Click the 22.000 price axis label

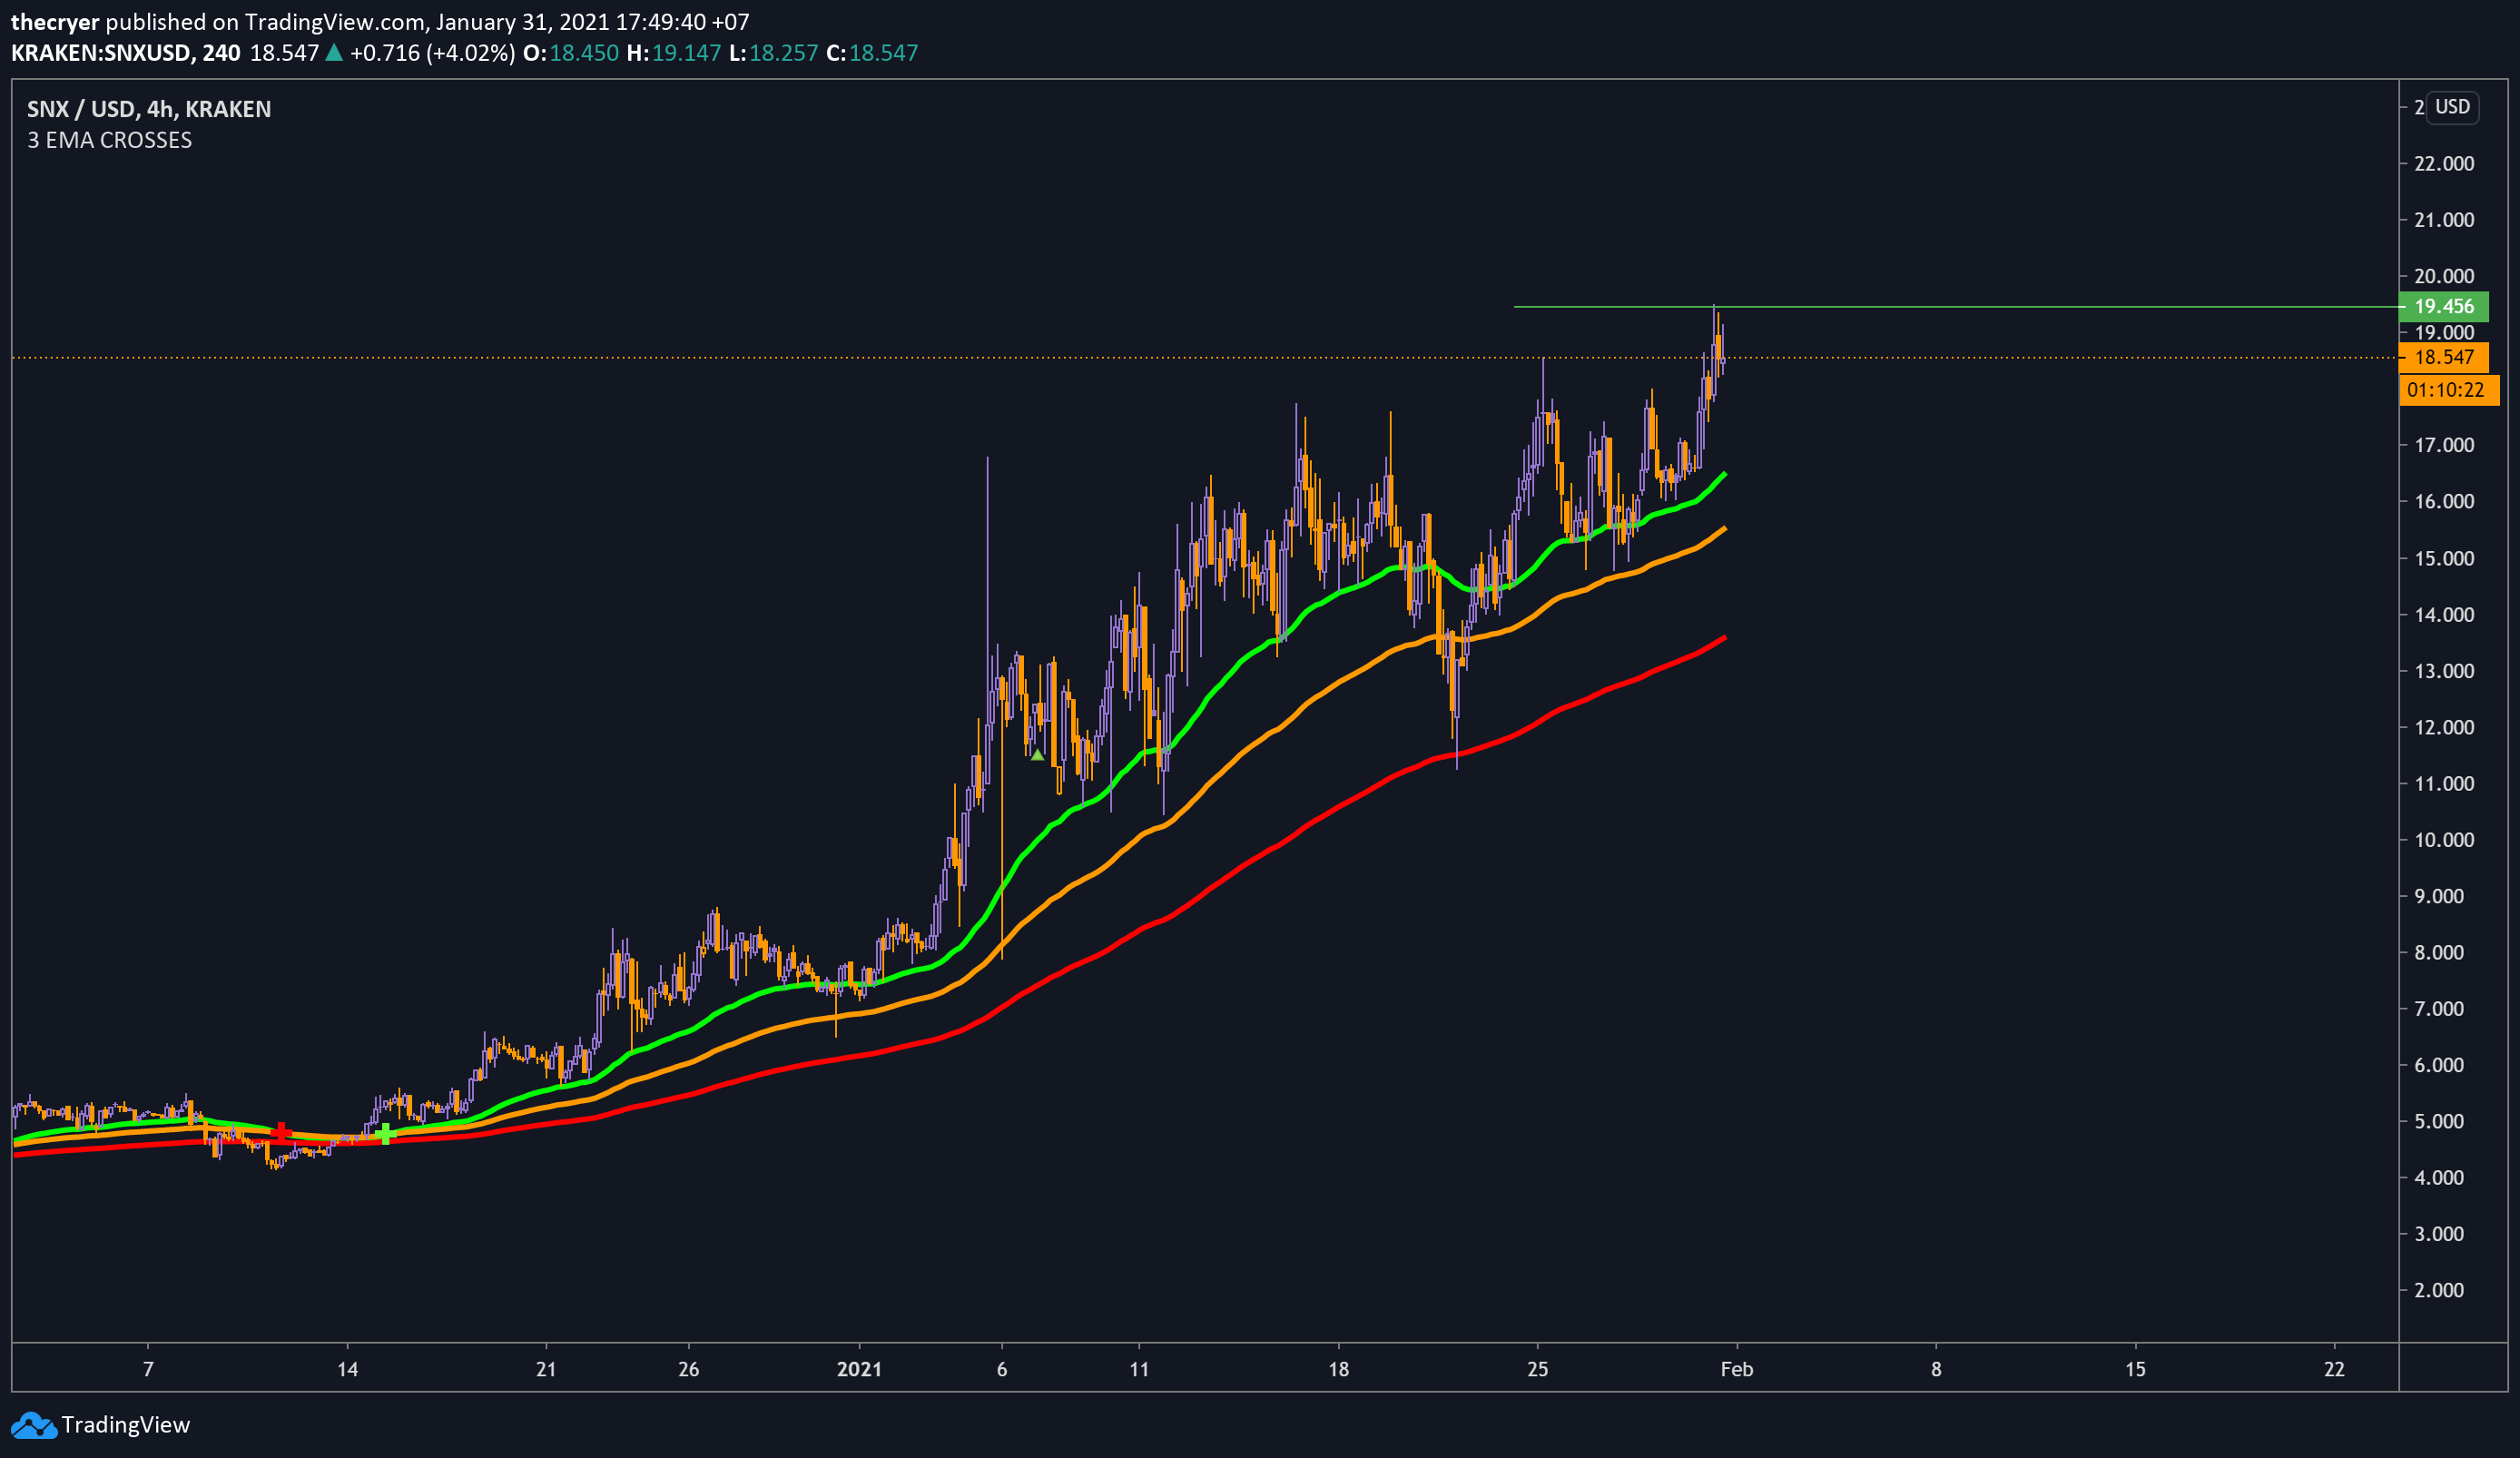coord(2444,163)
